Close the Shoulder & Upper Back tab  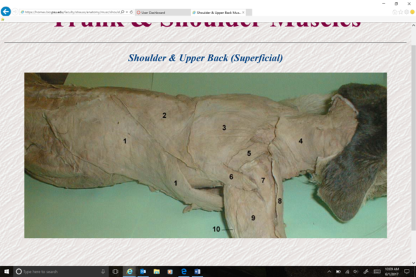click(242, 12)
